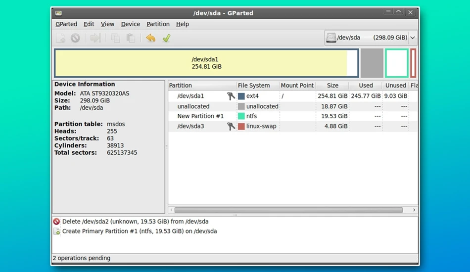The height and width of the screenshot is (272, 470).
Task: Apply all operations with green checkmark
Action: (x=166, y=38)
